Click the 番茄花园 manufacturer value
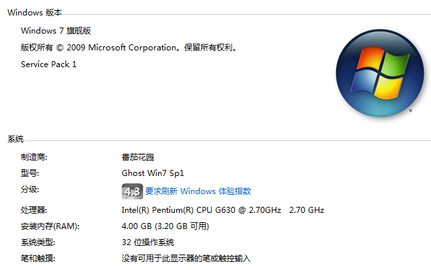 click(138, 157)
